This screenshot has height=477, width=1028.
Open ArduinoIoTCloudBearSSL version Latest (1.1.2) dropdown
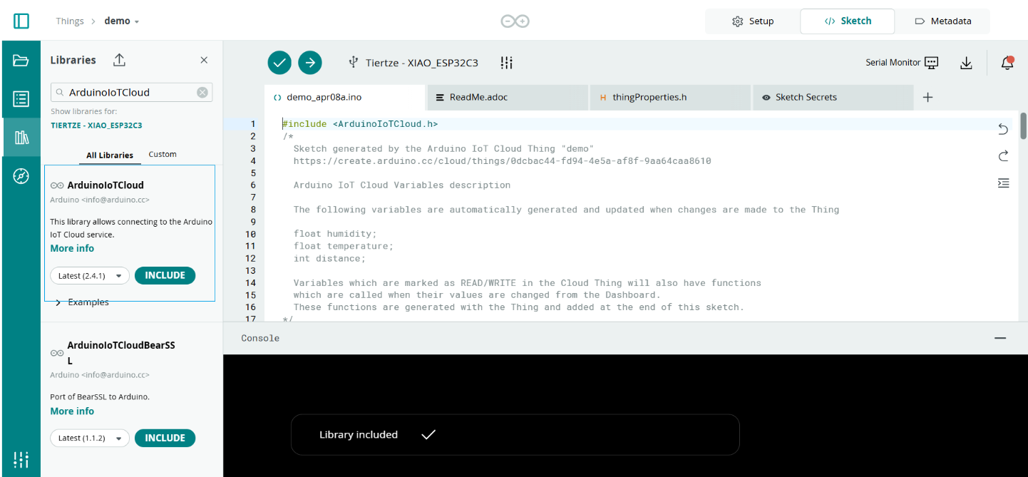tap(90, 438)
